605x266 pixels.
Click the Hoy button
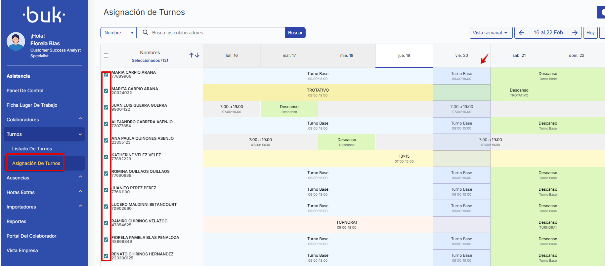point(590,33)
